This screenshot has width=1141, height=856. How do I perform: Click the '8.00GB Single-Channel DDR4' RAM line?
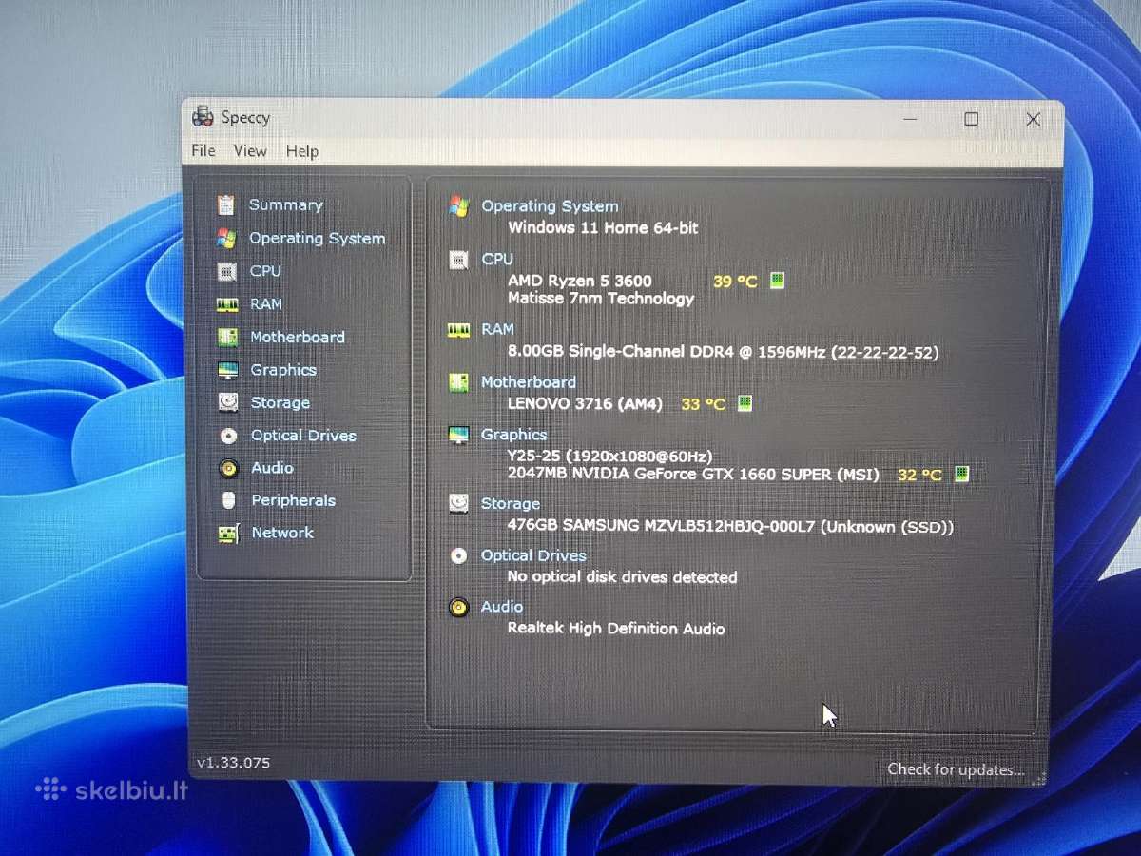(x=723, y=352)
